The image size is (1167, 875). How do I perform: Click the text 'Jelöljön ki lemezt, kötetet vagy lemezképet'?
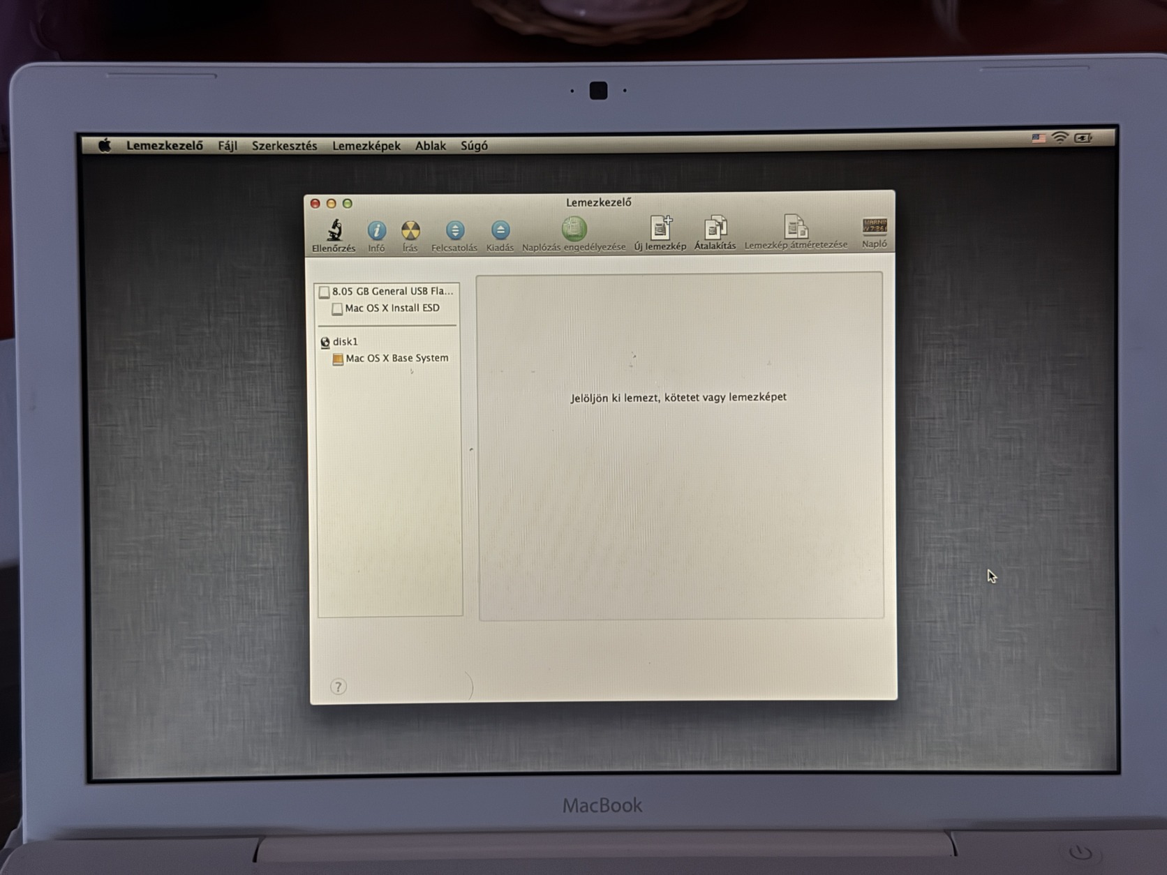[678, 397]
